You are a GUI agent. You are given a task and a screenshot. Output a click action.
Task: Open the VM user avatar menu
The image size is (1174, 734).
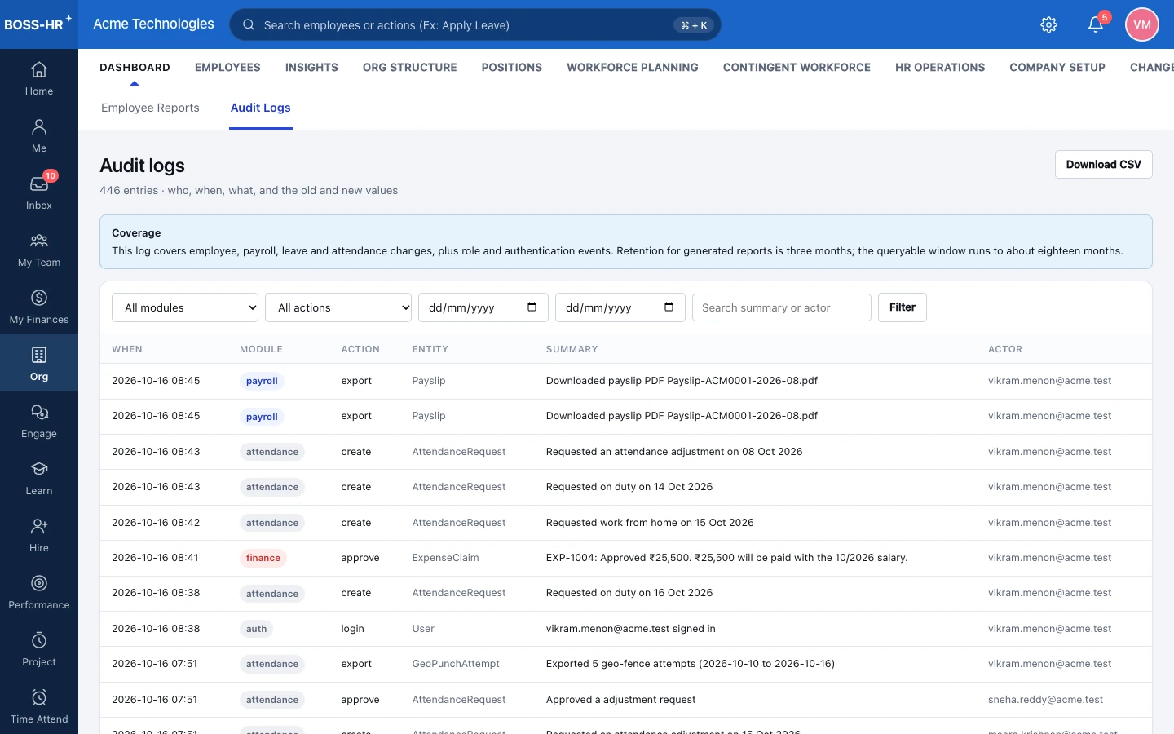1142,24
